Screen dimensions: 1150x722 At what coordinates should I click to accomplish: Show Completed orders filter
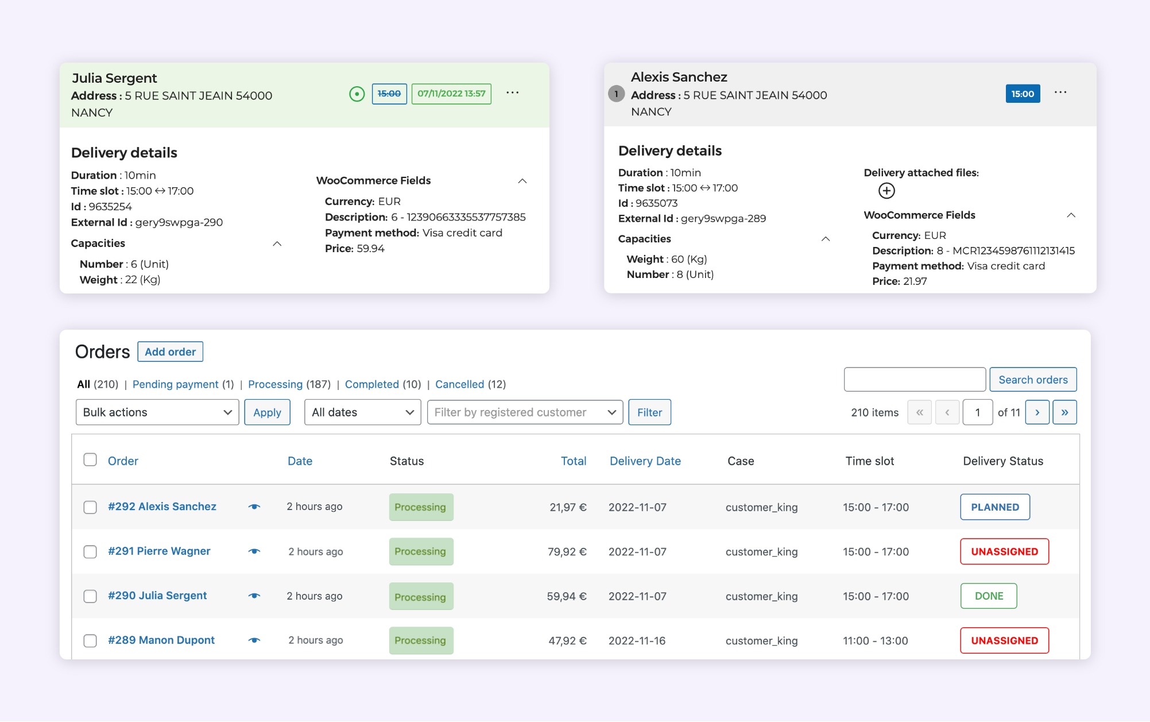371,384
